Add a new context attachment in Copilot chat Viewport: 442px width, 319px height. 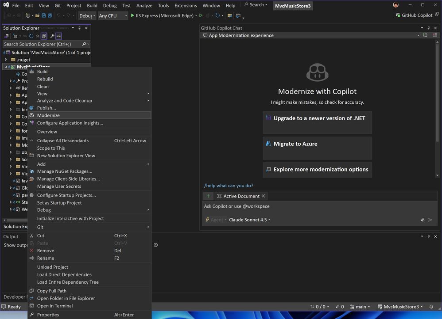208,196
